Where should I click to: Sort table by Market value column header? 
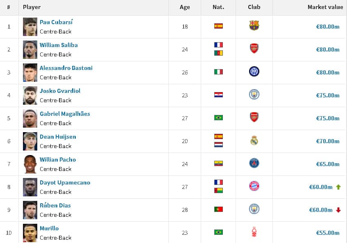[x=325, y=7]
